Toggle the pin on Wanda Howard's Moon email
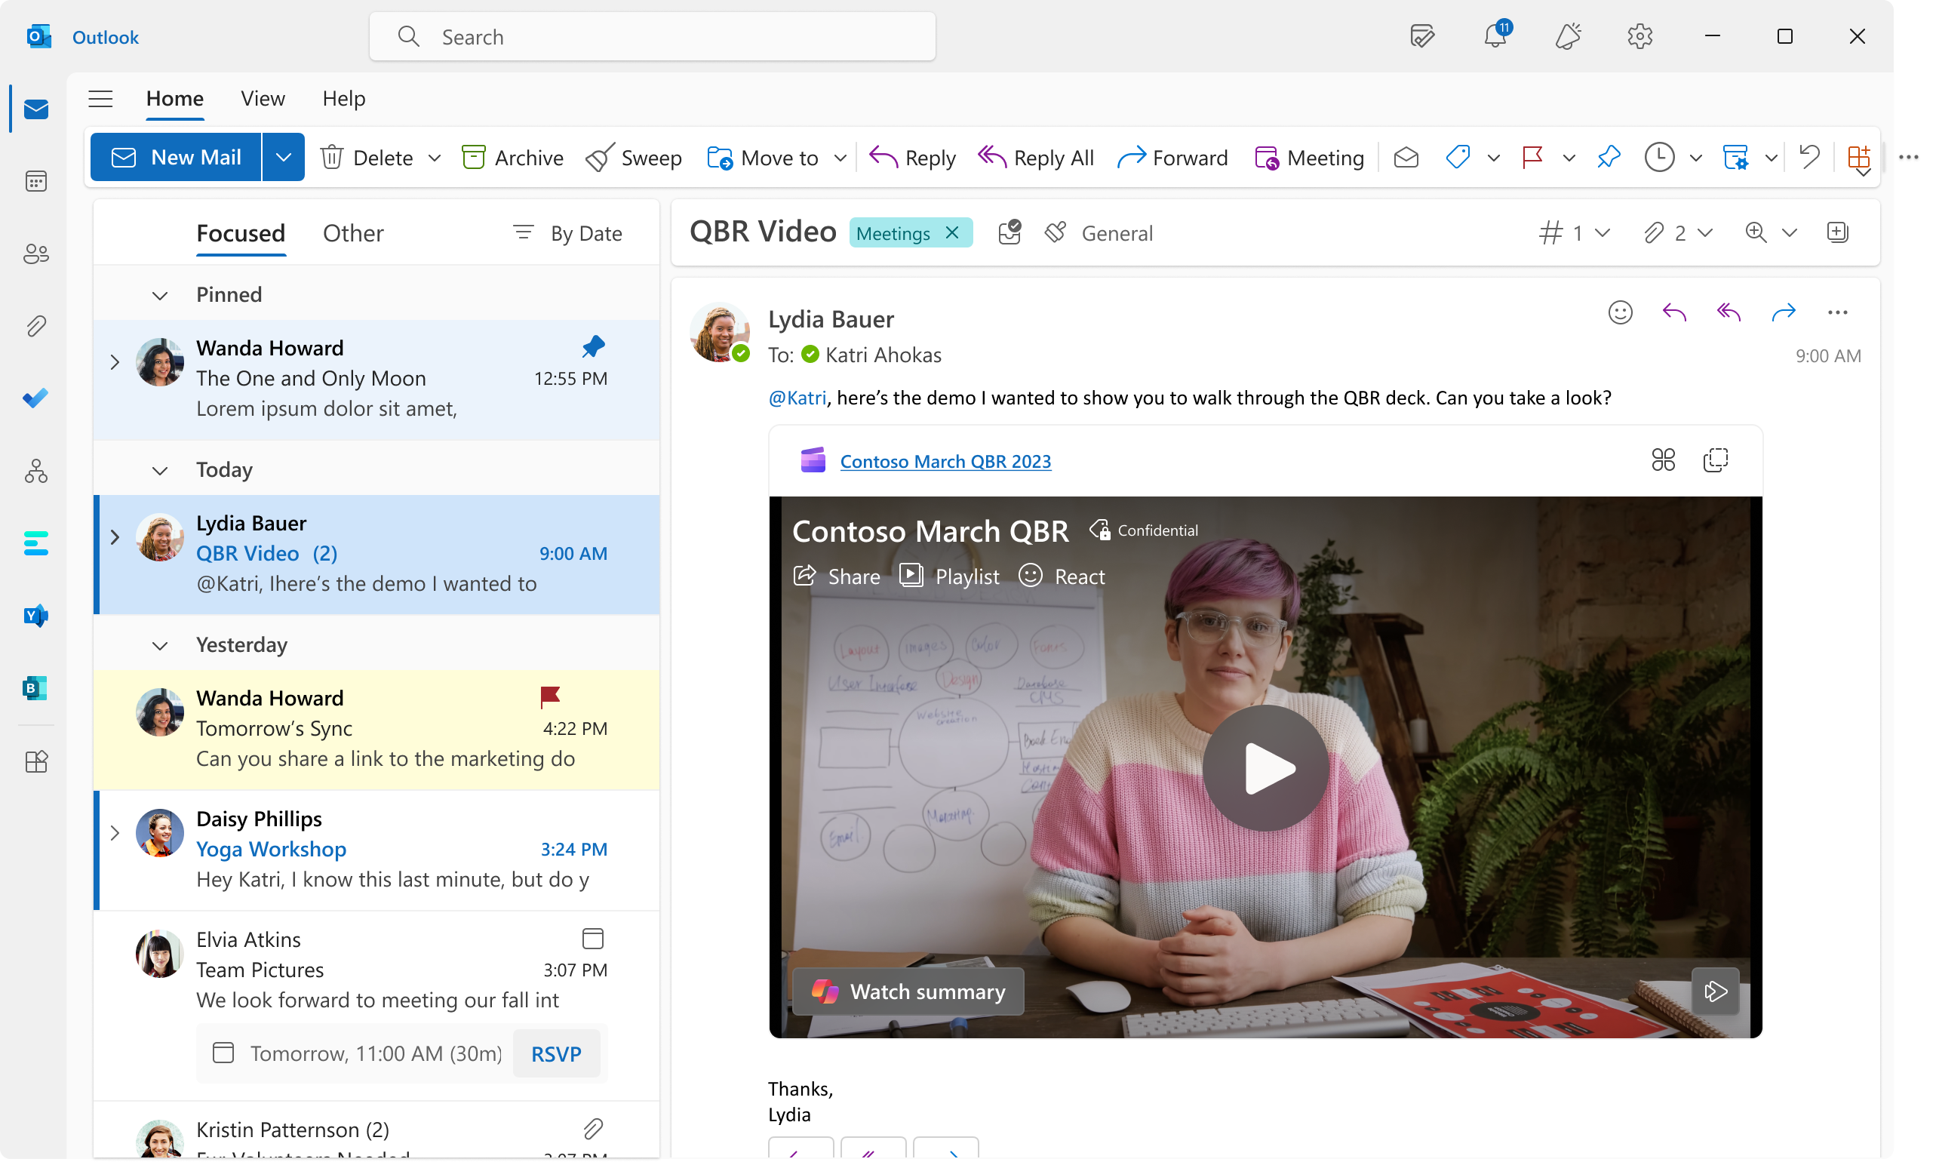1936x1162 pixels. click(x=594, y=346)
